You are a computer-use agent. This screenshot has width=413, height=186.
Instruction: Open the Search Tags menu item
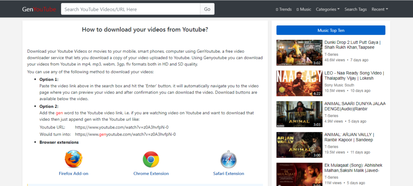356,9
